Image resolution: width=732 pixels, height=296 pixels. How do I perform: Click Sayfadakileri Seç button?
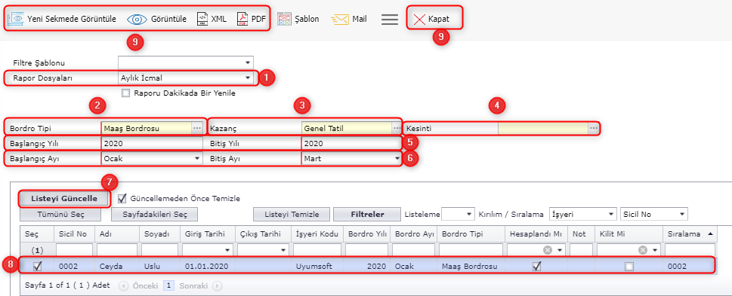click(155, 214)
